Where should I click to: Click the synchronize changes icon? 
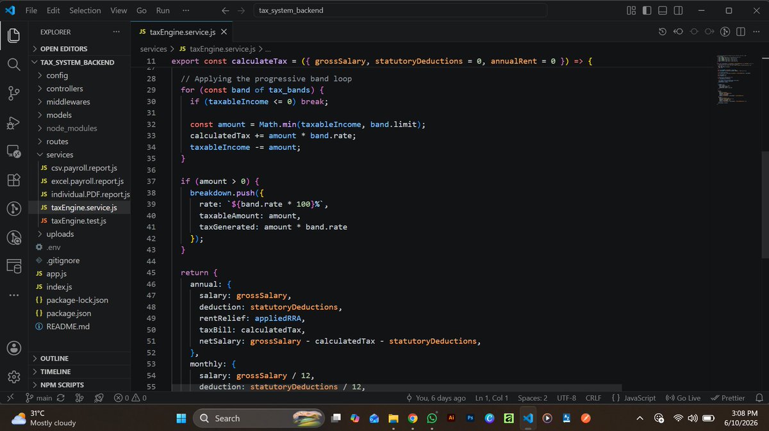tap(61, 398)
